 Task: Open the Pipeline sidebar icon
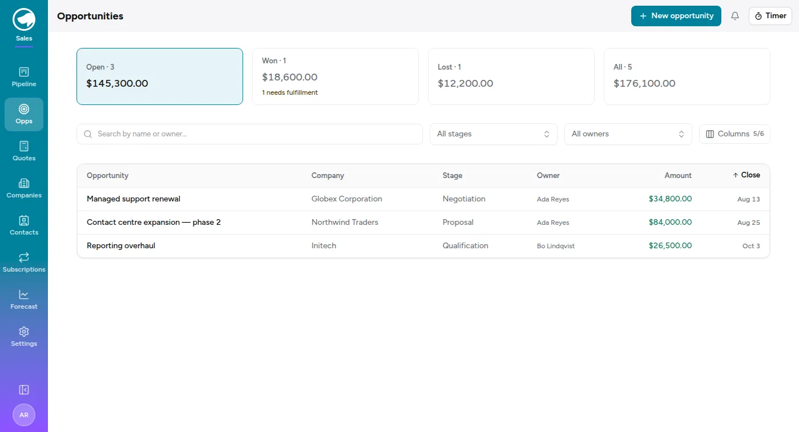tap(24, 78)
